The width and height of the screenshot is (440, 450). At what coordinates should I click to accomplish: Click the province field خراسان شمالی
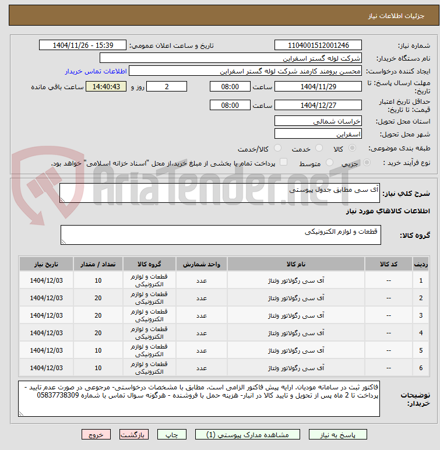[318, 121]
